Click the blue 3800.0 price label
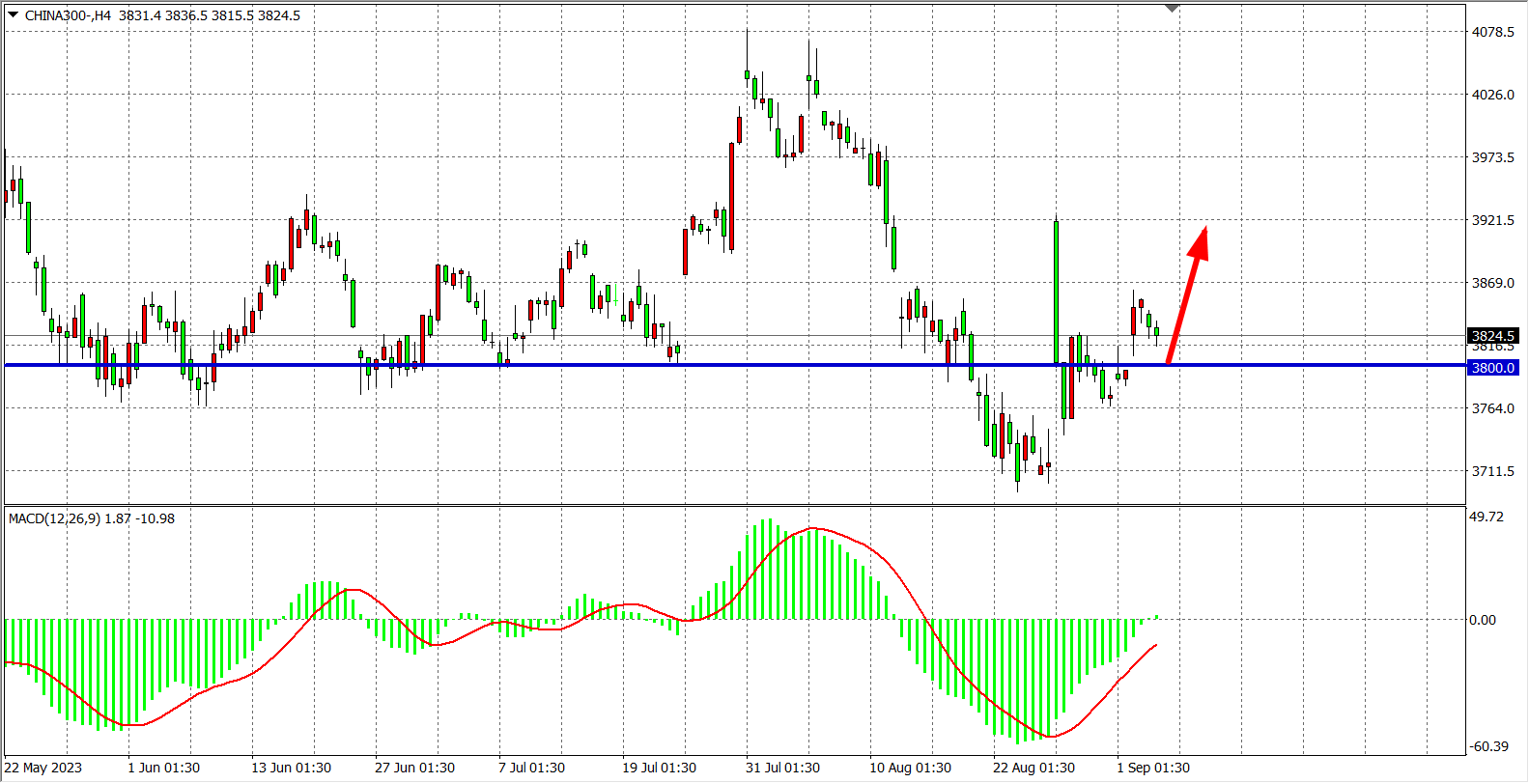Screen dimensions: 1529x783 [x=1492, y=368]
